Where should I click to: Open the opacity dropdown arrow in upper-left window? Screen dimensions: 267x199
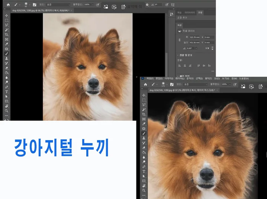[93, 5]
